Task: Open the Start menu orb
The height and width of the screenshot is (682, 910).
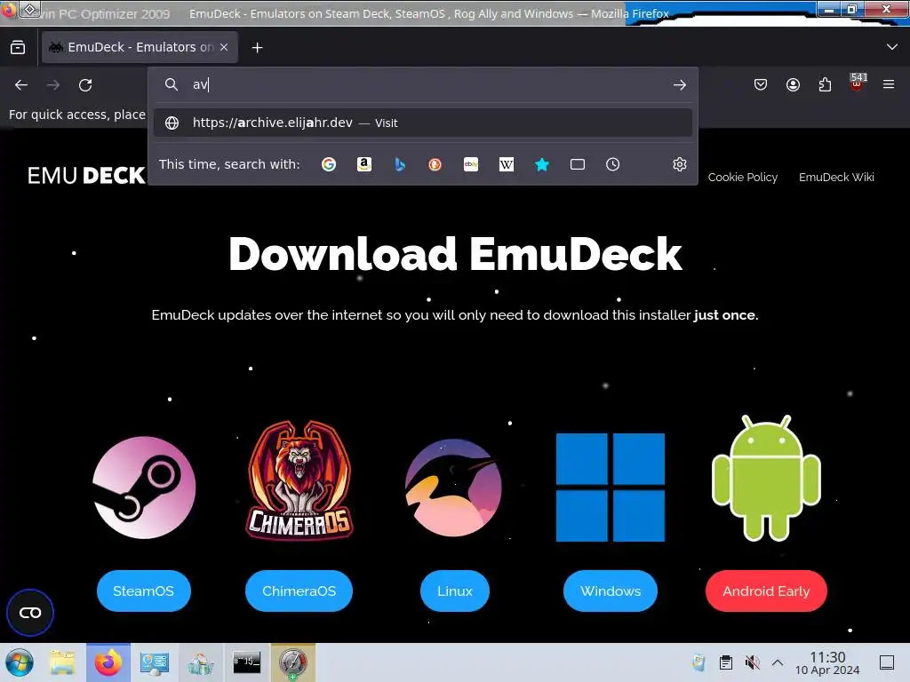Action: click(20, 662)
